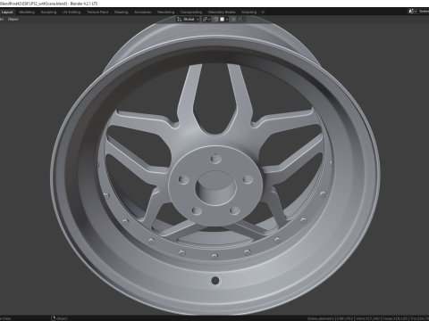429x321 pixels.
Task: Open the proportional falloff curve icon
Action: (240, 20)
